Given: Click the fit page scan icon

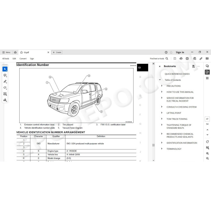Looking at the screenshot, I should [x=207, y=148].
